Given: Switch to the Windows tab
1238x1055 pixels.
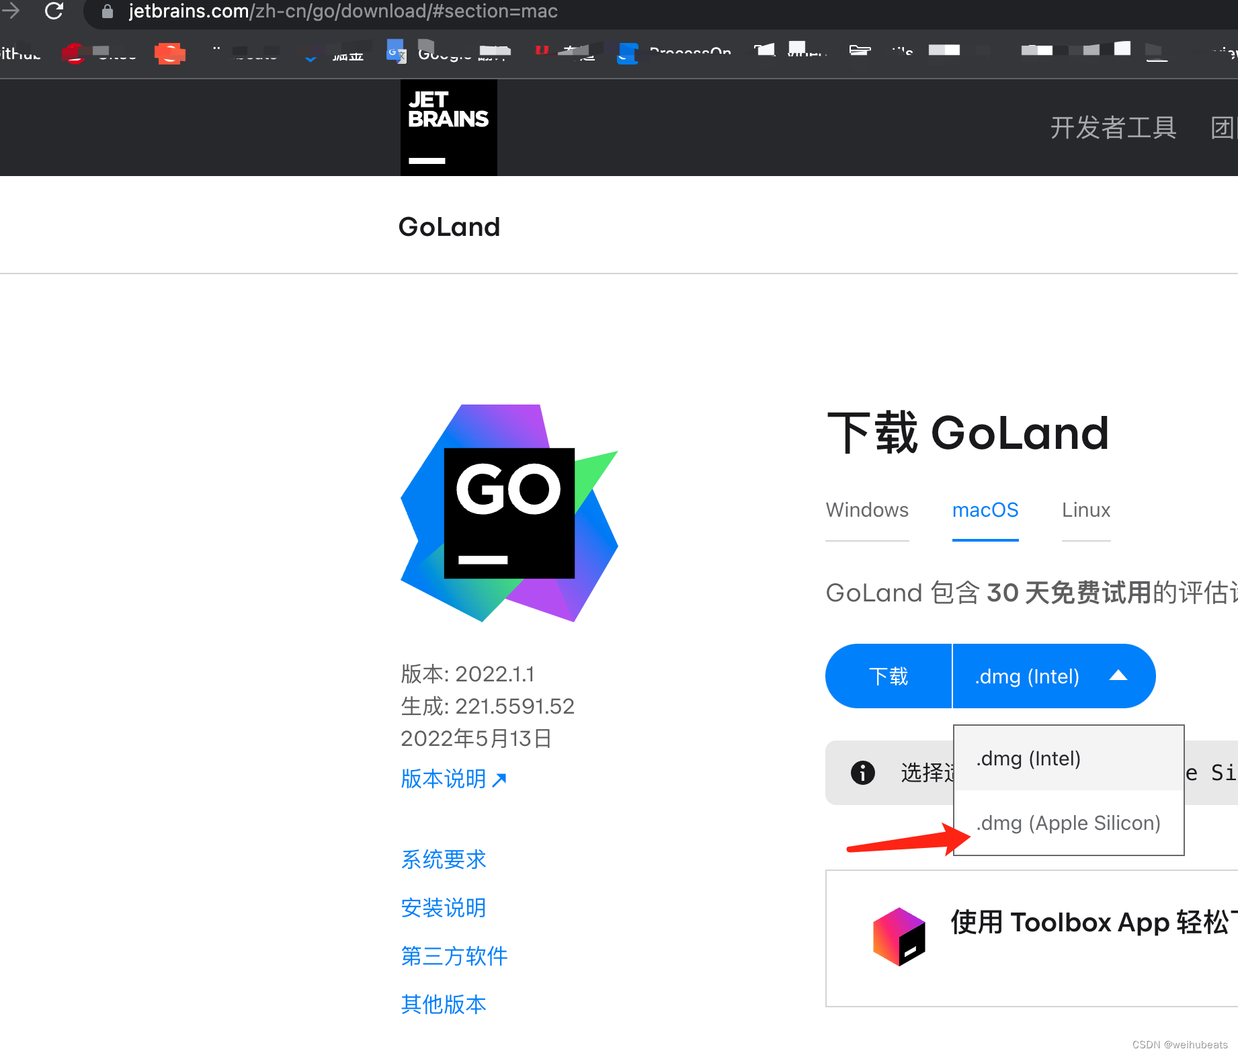Looking at the screenshot, I should (867, 510).
